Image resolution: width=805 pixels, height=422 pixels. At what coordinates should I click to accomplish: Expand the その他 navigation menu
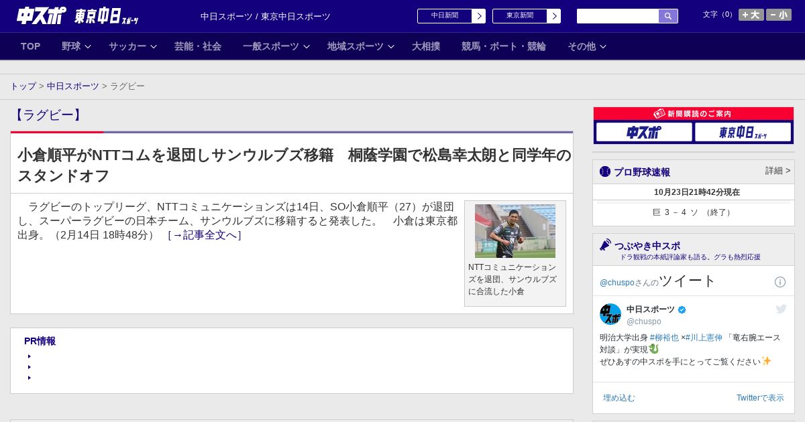coord(587,46)
